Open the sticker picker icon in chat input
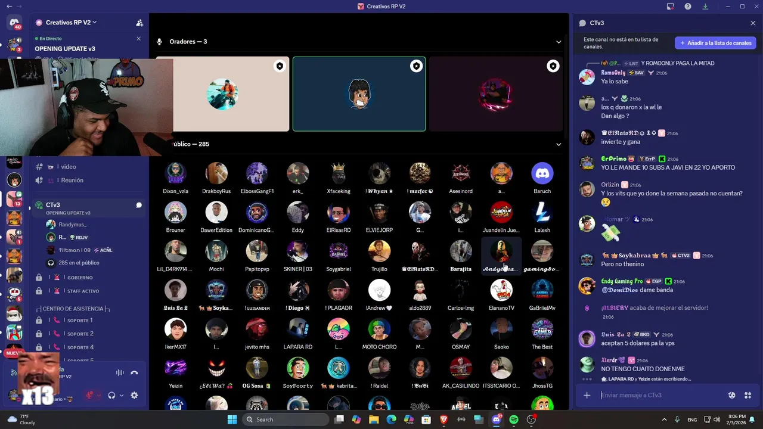This screenshot has height=429, width=763. point(732,395)
